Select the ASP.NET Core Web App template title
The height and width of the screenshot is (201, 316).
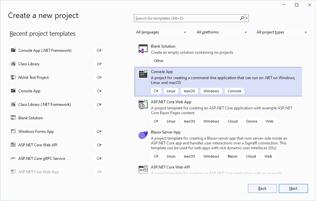point(171,102)
